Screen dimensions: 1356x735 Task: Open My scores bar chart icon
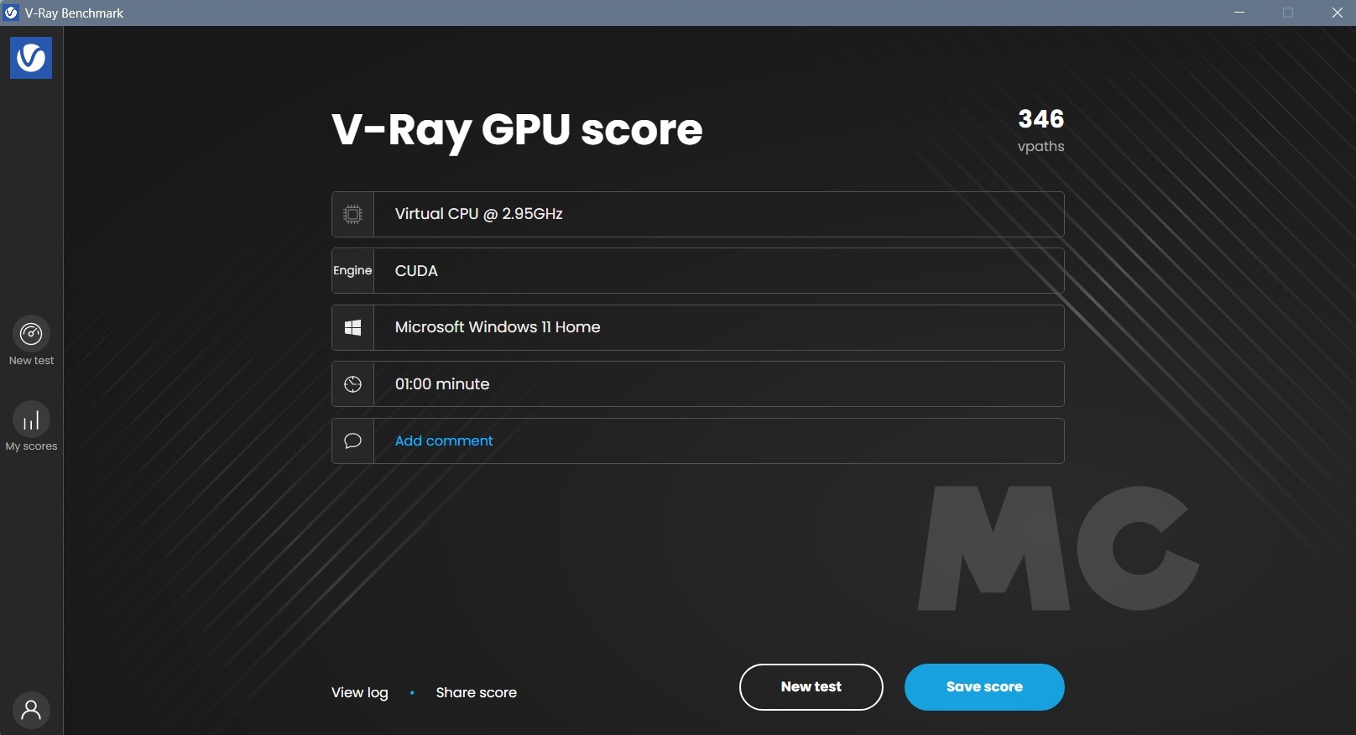tap(31, 420)
